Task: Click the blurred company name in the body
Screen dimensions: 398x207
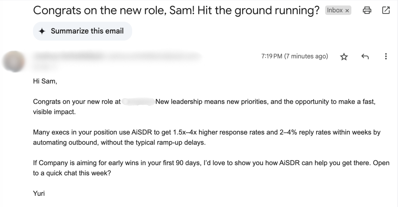Action: [138, 102]
